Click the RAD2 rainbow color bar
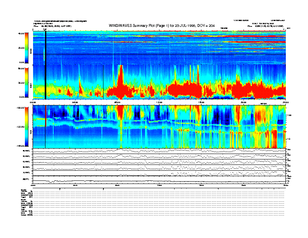The height and width of the screenshot is (238, 308). point(26,48)
